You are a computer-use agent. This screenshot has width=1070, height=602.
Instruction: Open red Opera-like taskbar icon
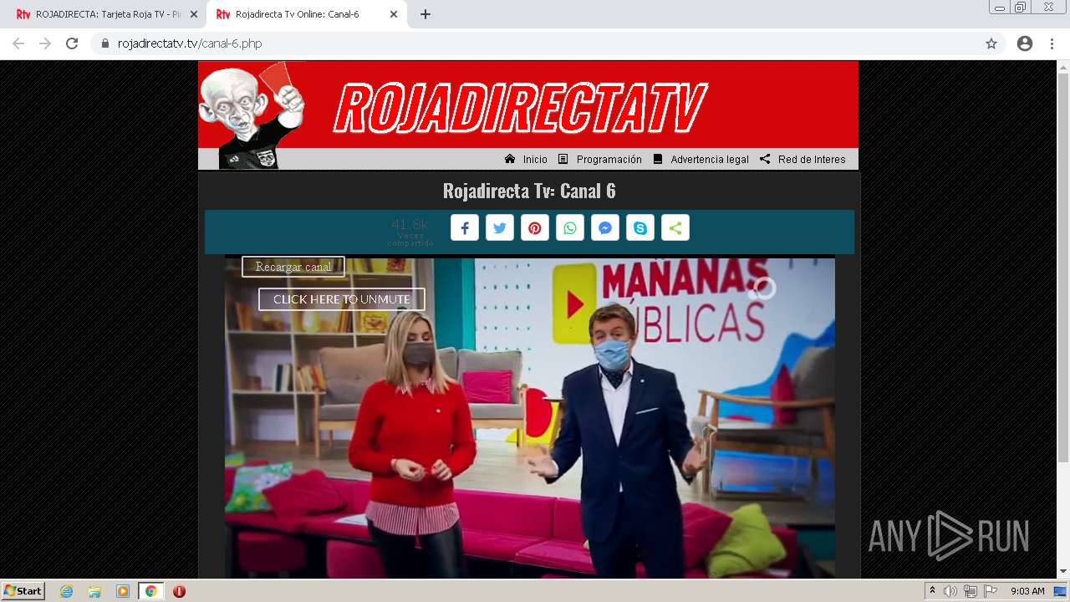coord(179,591)
